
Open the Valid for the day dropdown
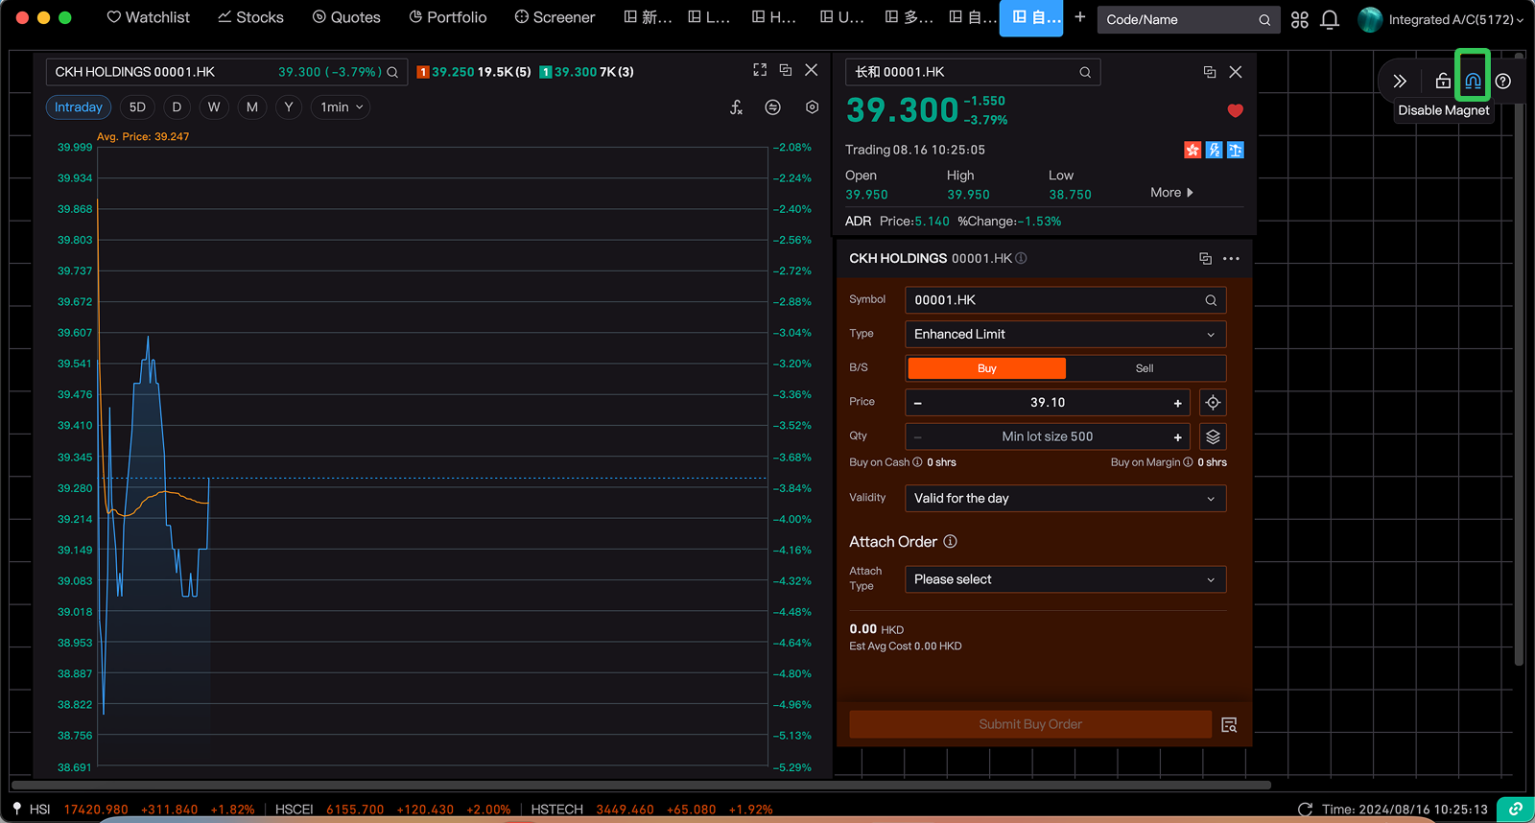pos(1065,499)
